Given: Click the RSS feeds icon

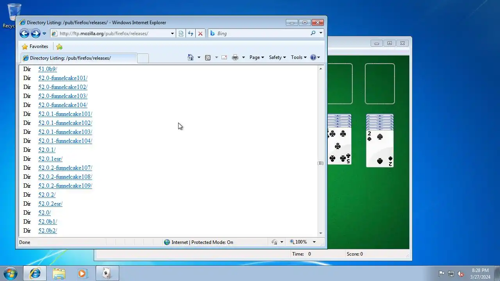Looking at the screenshot, I should (x=208, y=57).
